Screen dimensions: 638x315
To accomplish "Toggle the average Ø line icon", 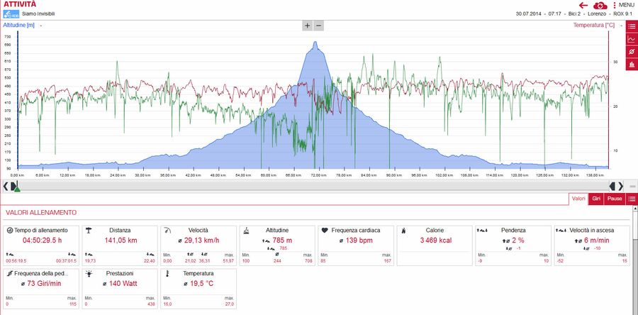I will coord(632,52).
